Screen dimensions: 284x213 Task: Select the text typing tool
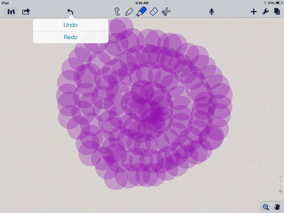pos(117,12)
